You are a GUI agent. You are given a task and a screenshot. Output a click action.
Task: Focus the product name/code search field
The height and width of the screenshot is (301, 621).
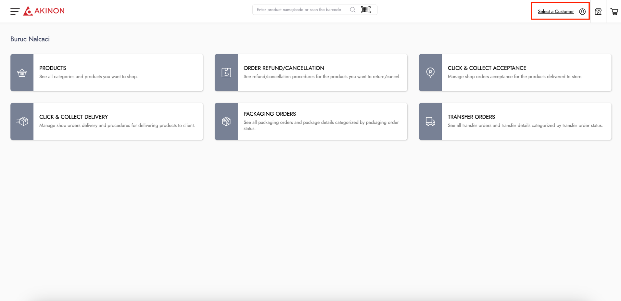300,10
